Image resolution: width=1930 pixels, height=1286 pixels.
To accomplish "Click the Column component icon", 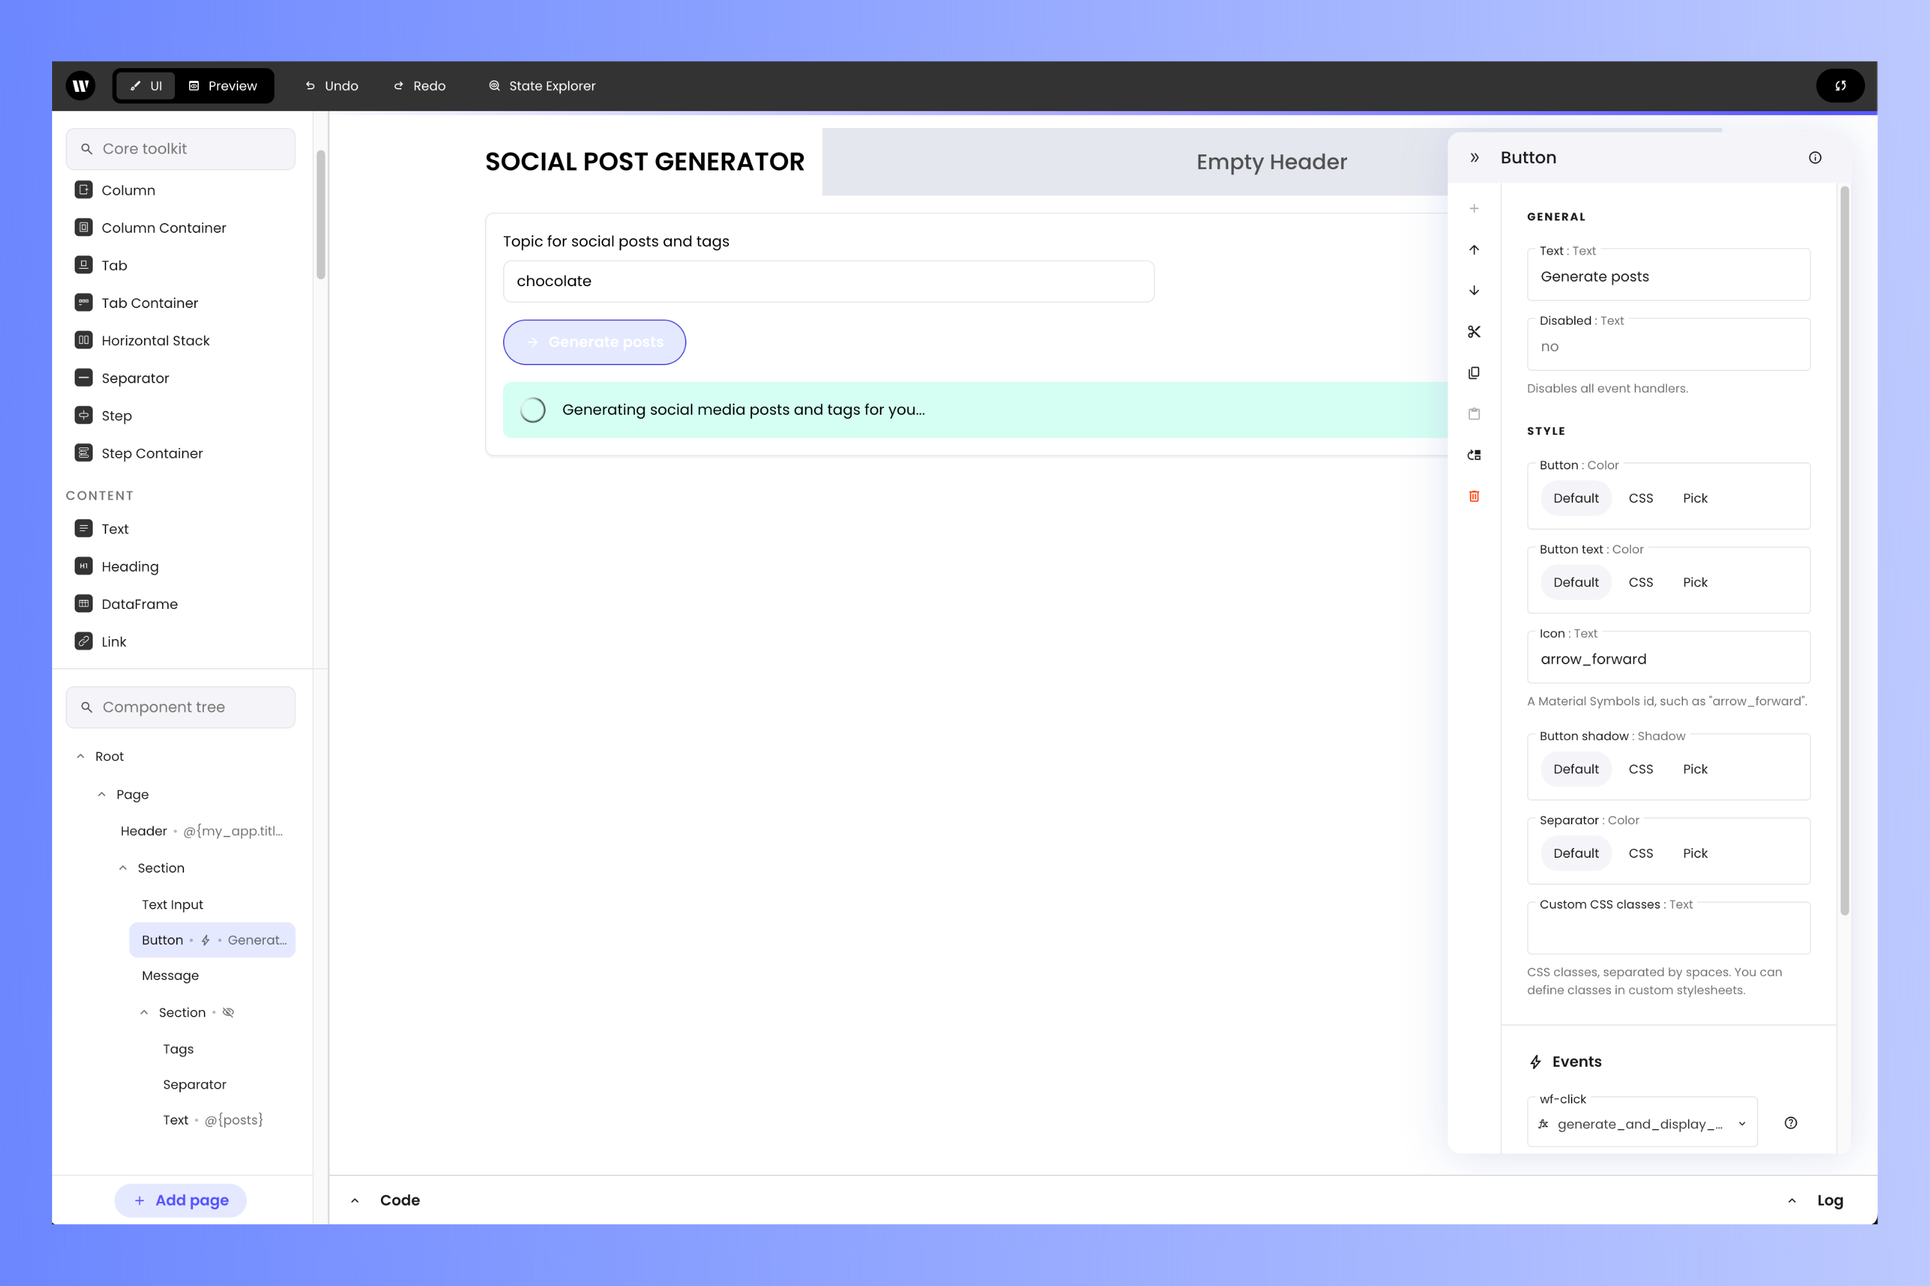I will point(84,190).
